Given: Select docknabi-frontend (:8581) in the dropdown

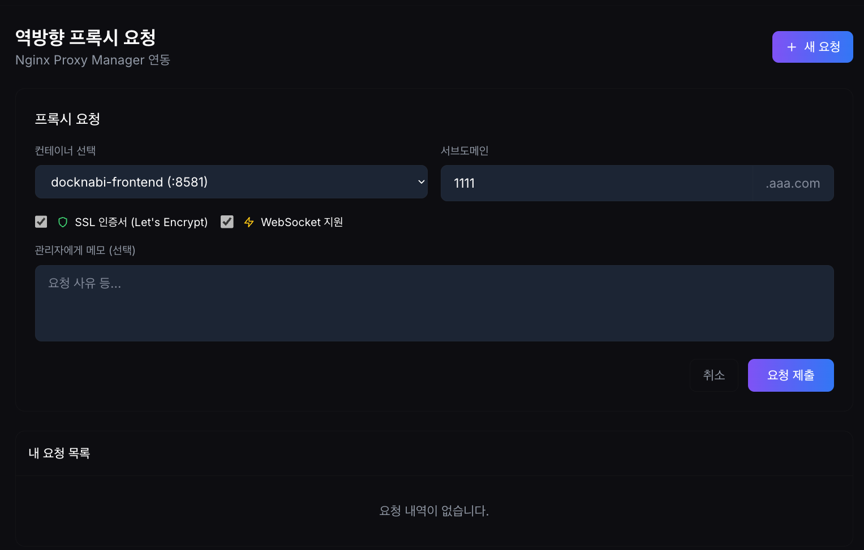Looking at the screenshot, I should tap(231, 182).
